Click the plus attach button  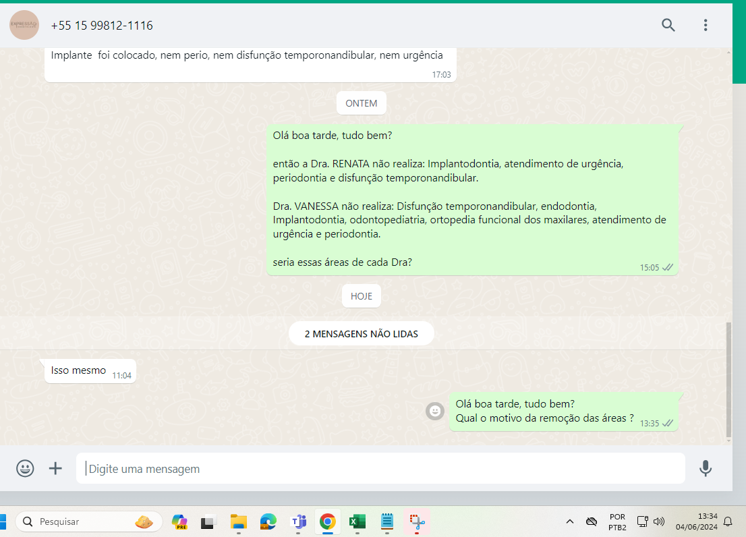55,468
